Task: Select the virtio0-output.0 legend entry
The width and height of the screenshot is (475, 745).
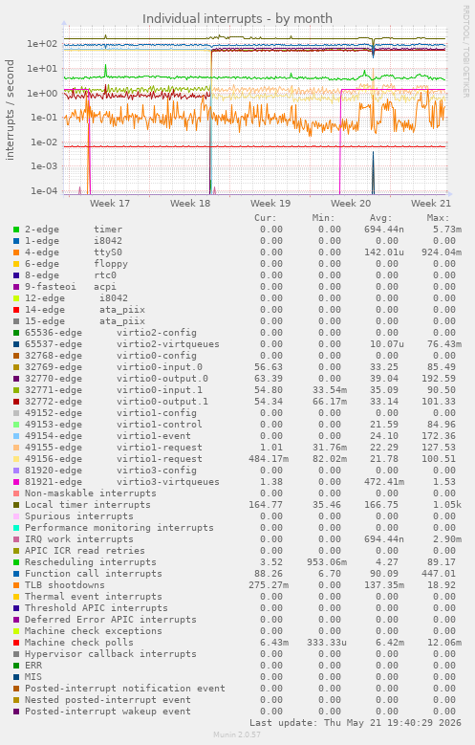Action: tap(117, 379)
